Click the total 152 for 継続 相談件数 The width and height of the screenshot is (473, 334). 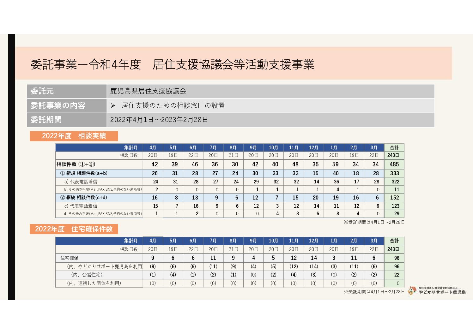(x=395, y=198)
